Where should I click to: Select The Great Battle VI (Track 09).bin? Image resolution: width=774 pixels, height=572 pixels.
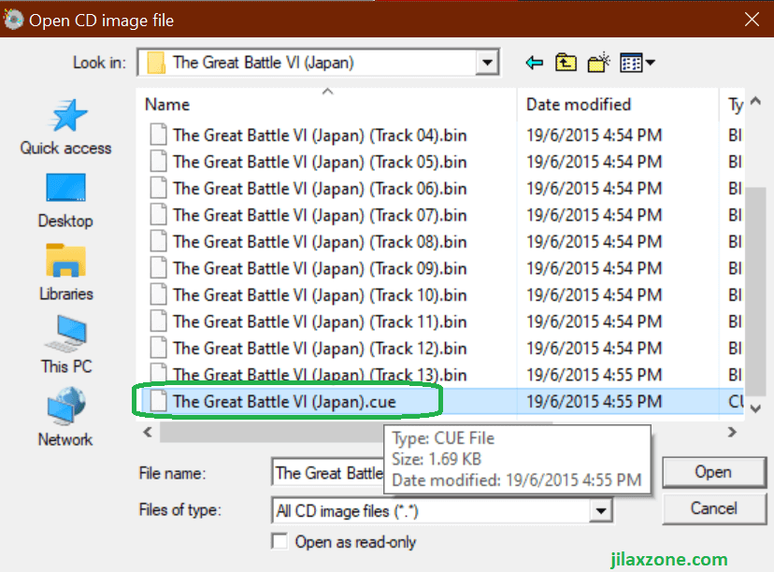click(320, 268)
